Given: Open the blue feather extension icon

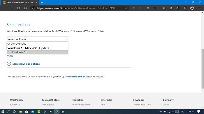Looking at the screenshot, I should click(x=133, y=8).
